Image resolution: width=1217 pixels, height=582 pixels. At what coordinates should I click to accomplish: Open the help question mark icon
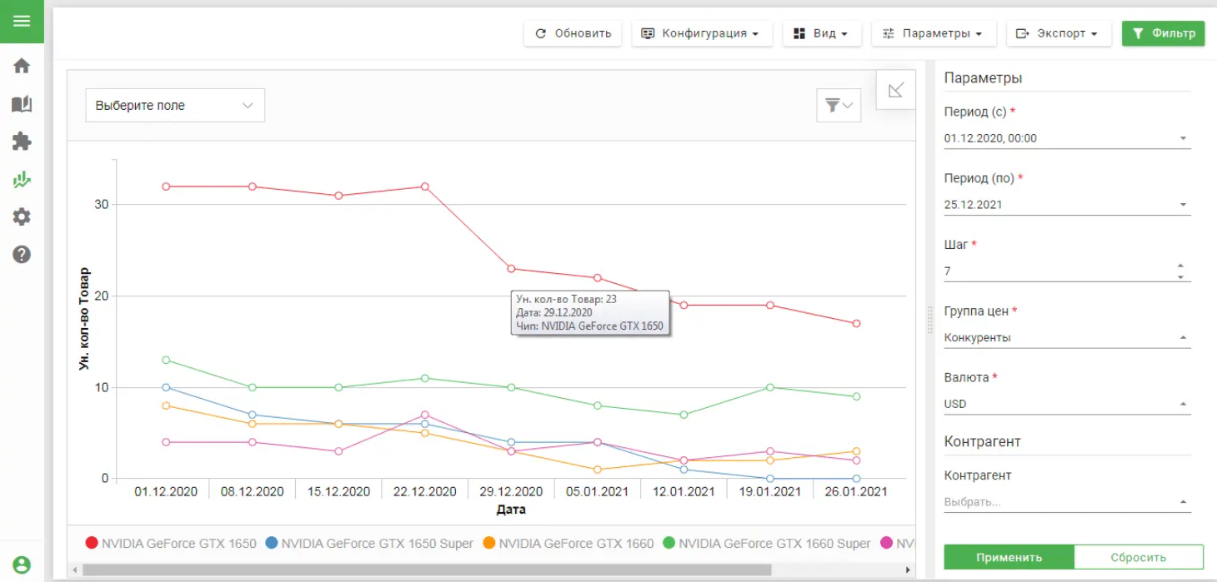point(22,255)
